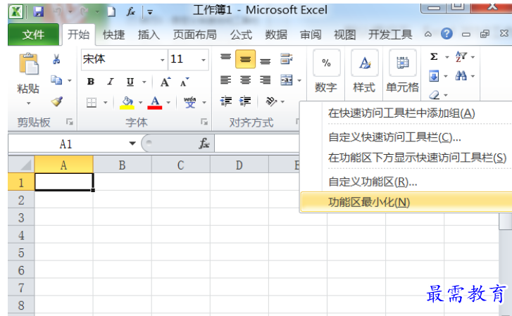The image size is (512, 316).
Task: Choose 功能区最小化(N) menu item
Action: click(x=406, y=202)
